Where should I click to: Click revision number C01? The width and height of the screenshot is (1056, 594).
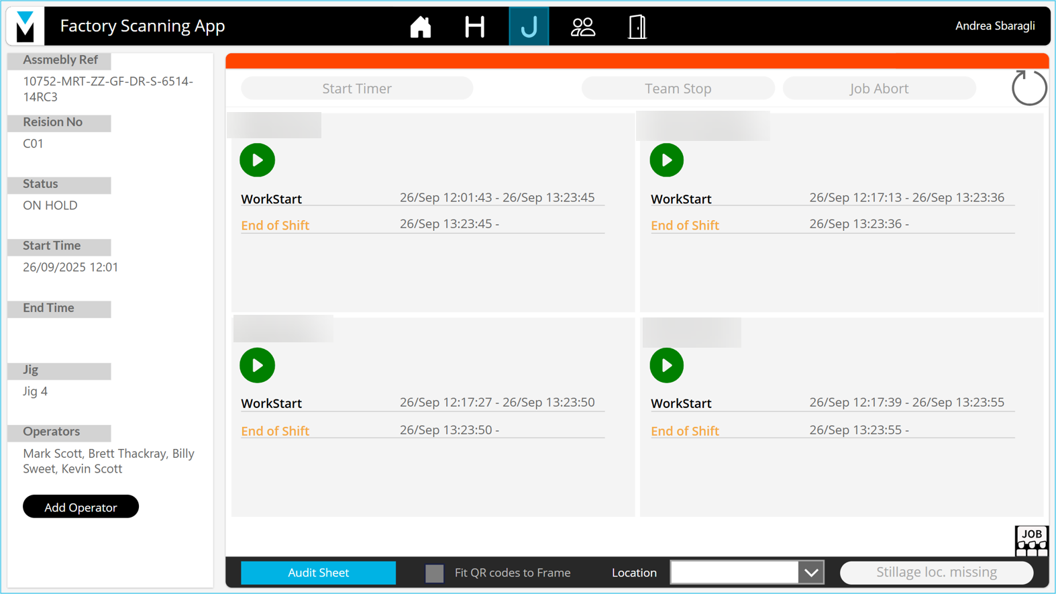click(x=33, y=144)
